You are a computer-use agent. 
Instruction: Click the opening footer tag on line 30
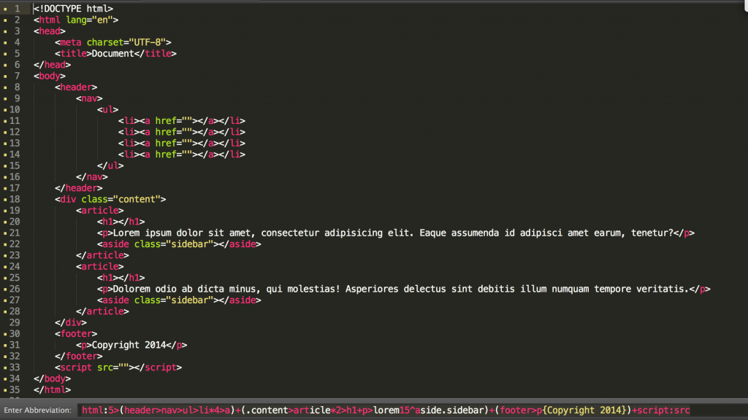(x=76, y=334)
